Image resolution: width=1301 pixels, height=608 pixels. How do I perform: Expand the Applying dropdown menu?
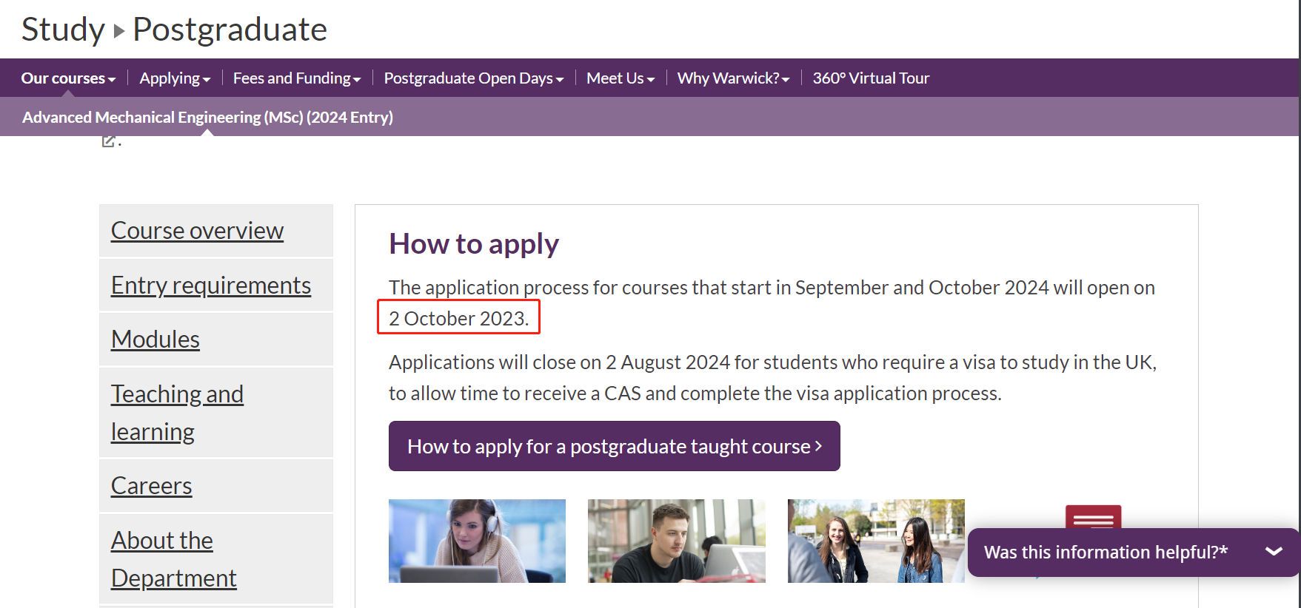(175, 78)
